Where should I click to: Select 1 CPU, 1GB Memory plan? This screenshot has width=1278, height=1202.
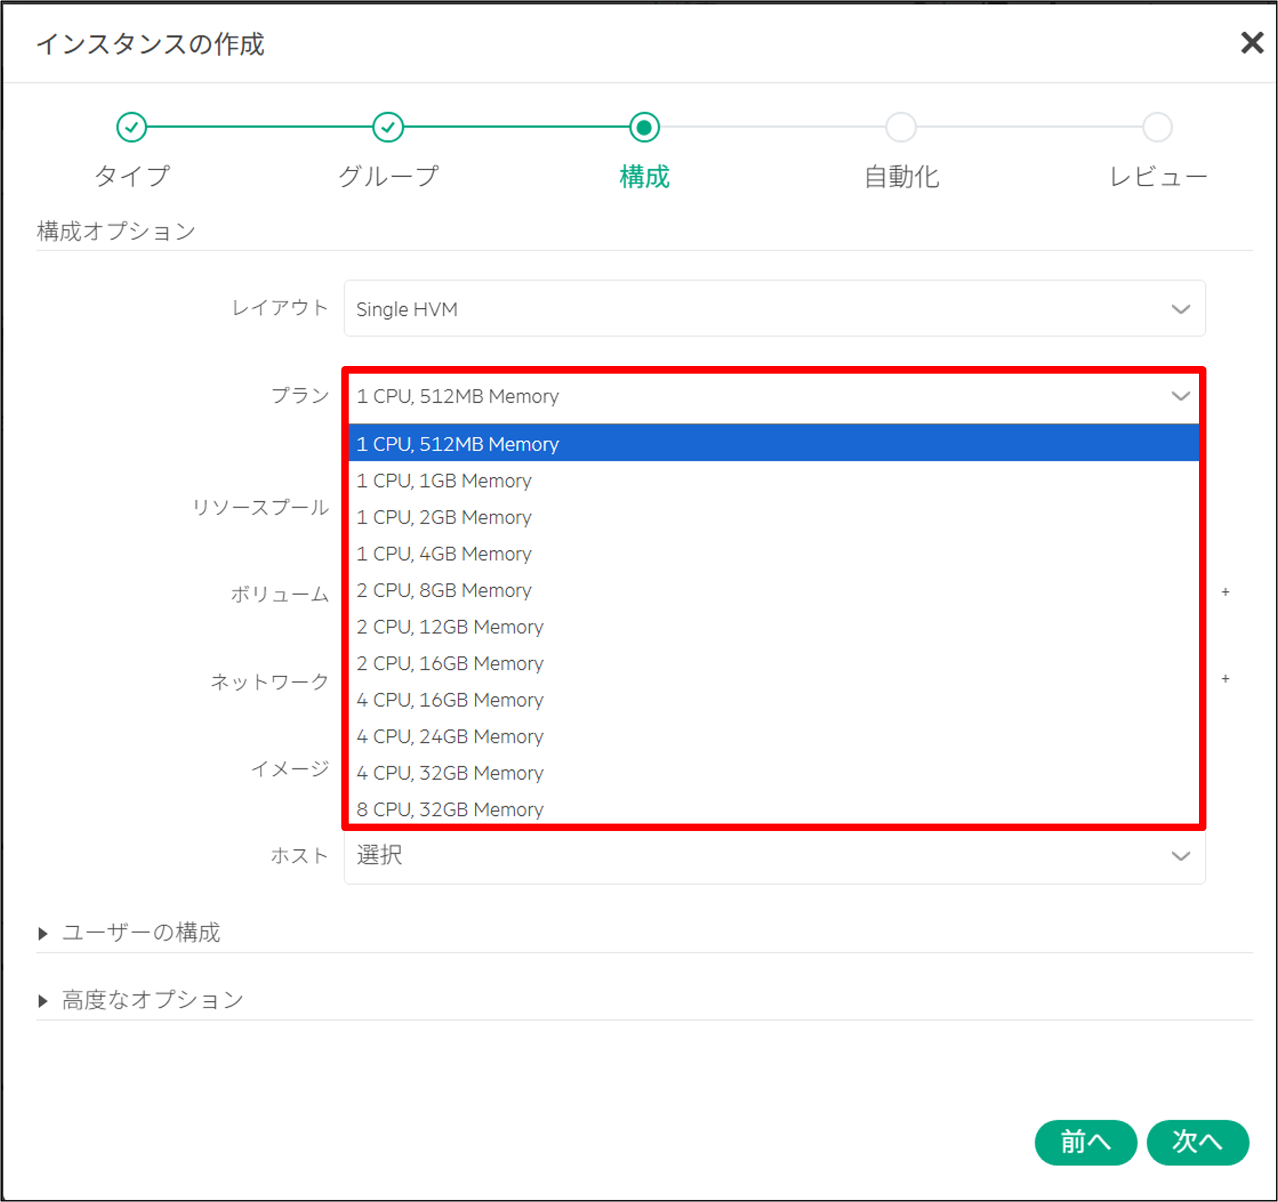click(x=444, y=481)
